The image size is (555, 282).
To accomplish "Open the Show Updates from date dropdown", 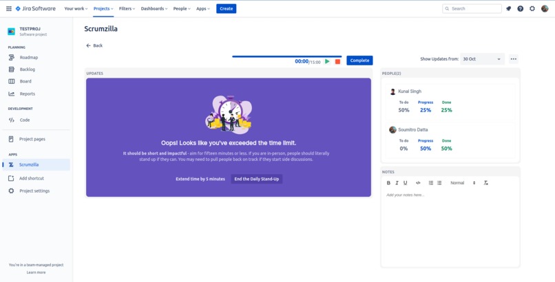I will tap(482, 59).
